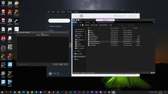The image size is (168, 94).
Task: Click Explorer help question mark icon
Action: (x=154, y=22)
